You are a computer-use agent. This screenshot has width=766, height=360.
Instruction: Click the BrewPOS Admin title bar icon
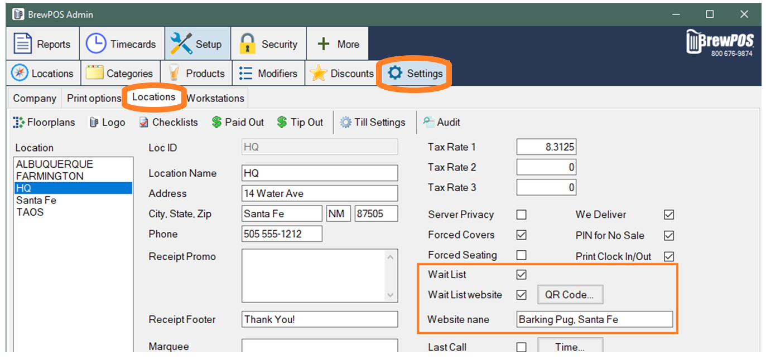[18, 14]
